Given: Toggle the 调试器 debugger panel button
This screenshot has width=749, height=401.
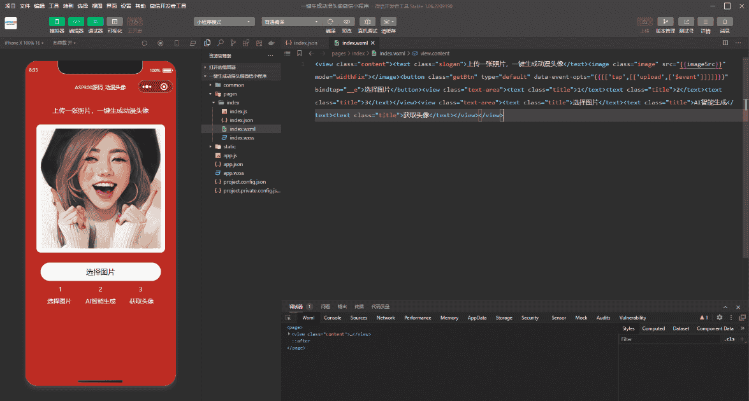Looking at the screenshot, I should pos(95,22).
